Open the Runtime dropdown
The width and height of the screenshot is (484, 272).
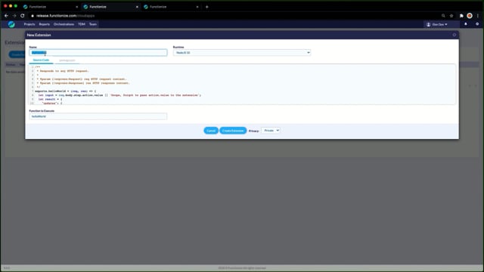(242, 53)
